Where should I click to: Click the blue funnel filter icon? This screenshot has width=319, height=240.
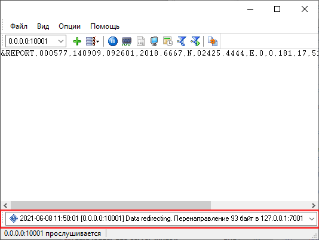(182, 41)
